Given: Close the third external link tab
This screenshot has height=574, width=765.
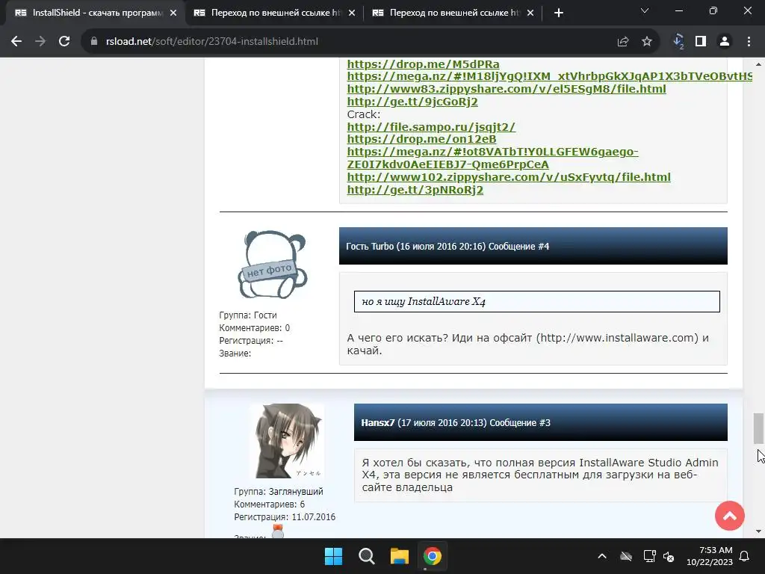Looking at the screenshot, I should click(530, 13).
